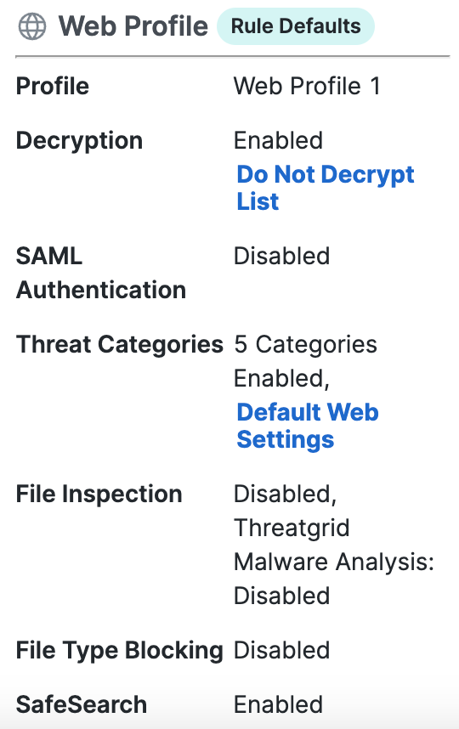
Task: Click the Decryption label
Action: [79, 140]
